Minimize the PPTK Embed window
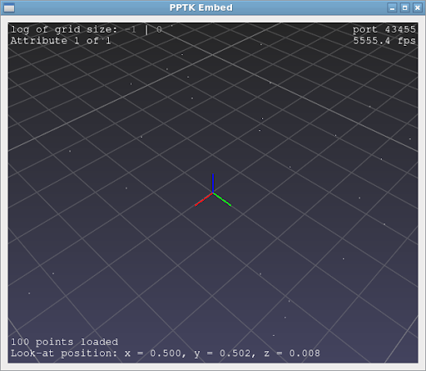Image resolution: width=426 pixels, height=371 pixels. coord(392,8)
